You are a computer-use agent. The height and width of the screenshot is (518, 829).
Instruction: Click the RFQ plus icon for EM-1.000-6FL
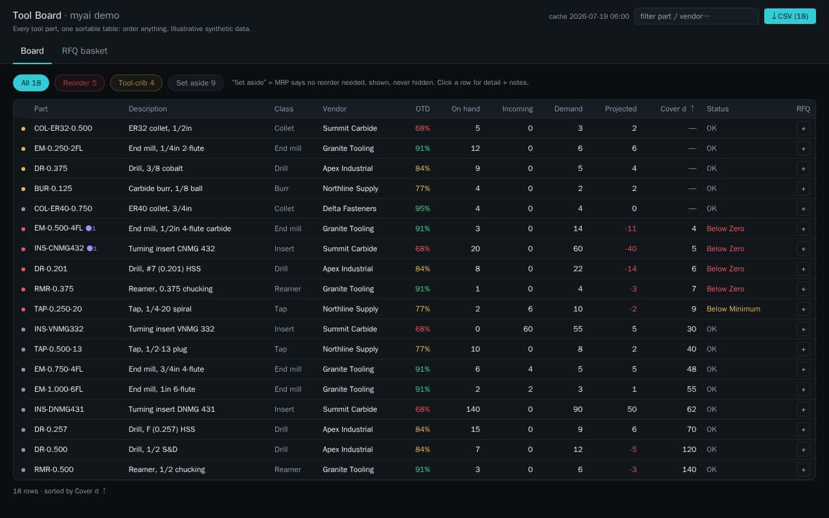pos(803,389)
